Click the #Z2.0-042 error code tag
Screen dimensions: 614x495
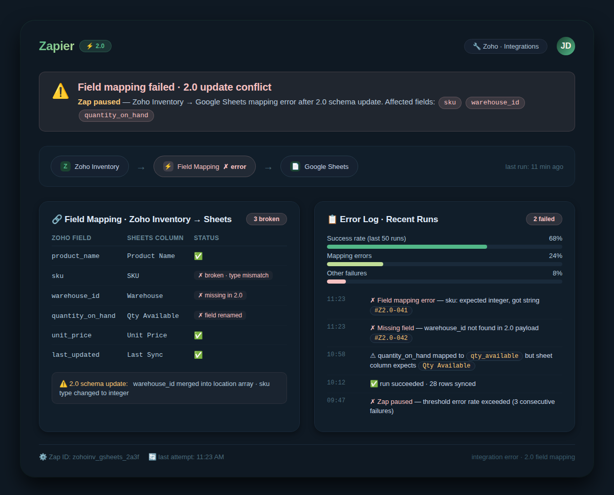[391, 338]
